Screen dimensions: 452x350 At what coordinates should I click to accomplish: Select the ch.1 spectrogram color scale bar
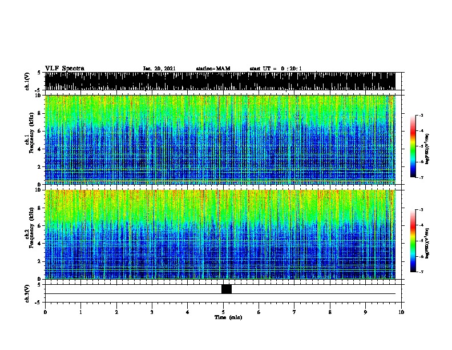[x=413, y=146]
